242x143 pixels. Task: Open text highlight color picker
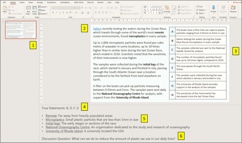point(83,13)
